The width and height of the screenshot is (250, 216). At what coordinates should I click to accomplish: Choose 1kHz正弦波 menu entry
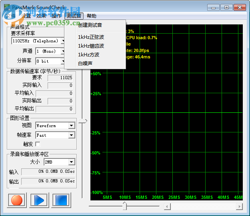(x=91, y=37)
